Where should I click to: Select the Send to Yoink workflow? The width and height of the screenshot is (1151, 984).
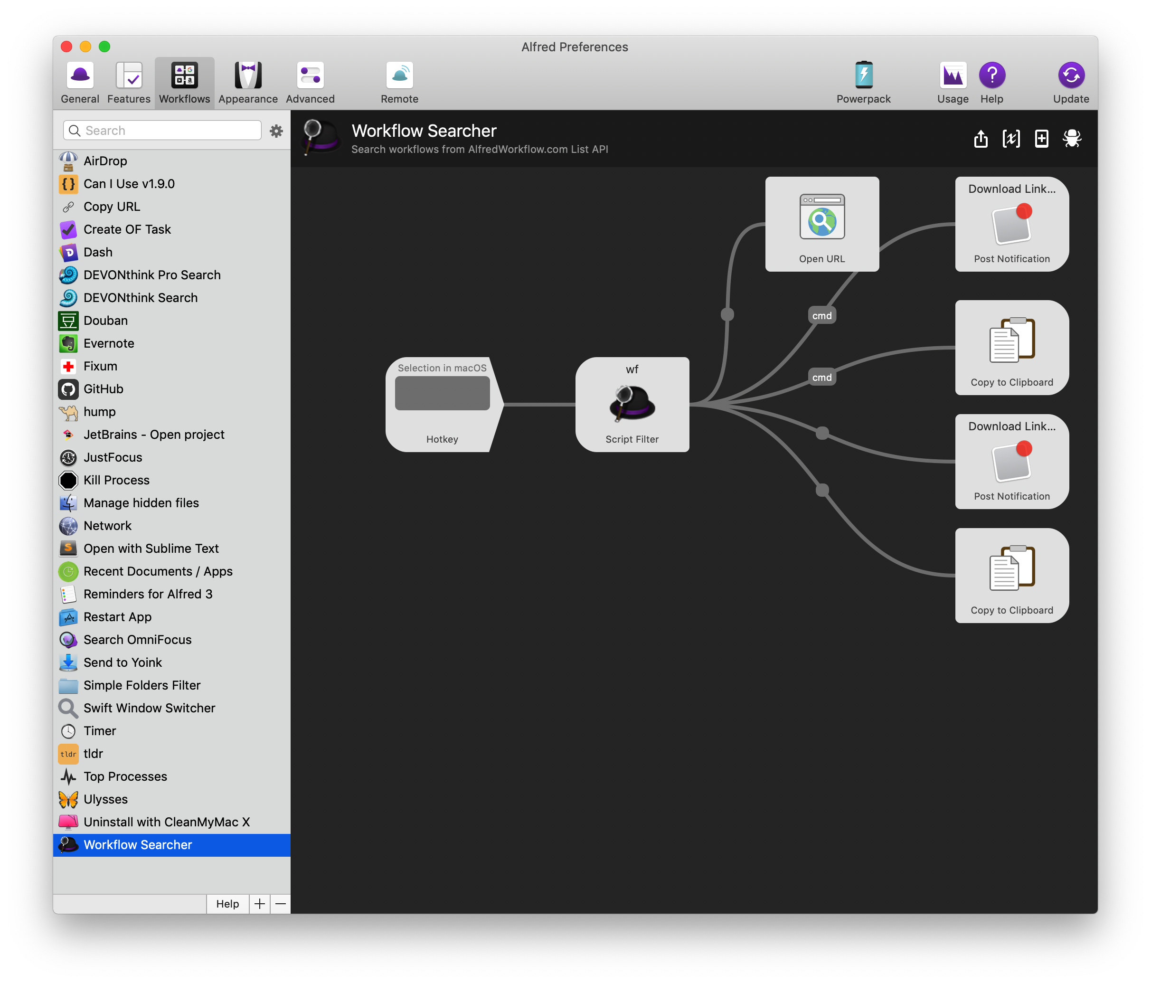[171, 662]
